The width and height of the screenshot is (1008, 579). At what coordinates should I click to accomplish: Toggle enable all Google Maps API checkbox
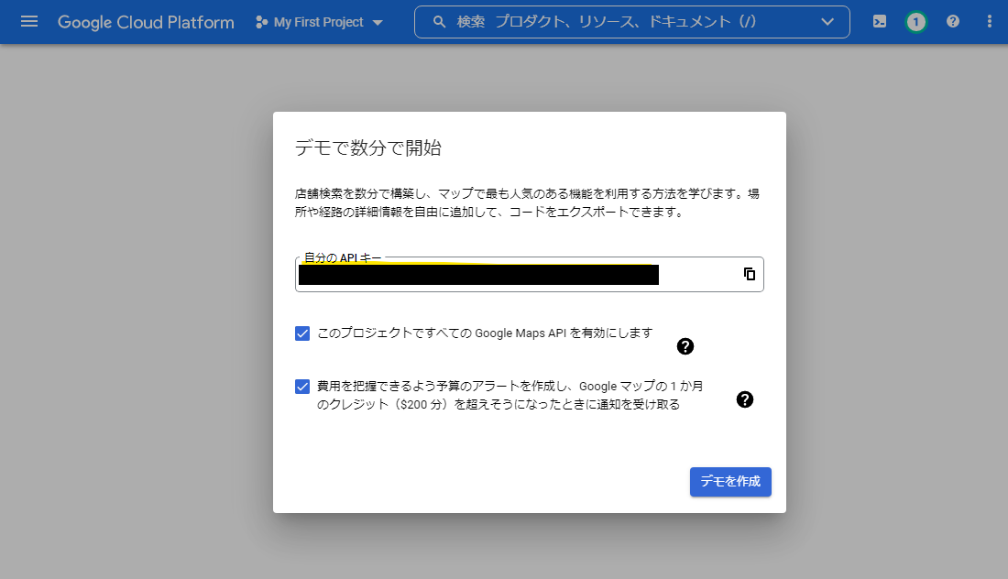coord(302,333)
